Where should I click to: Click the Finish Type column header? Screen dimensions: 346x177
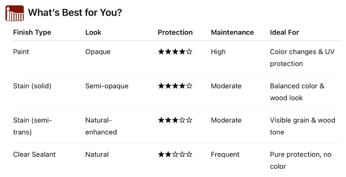32,32
